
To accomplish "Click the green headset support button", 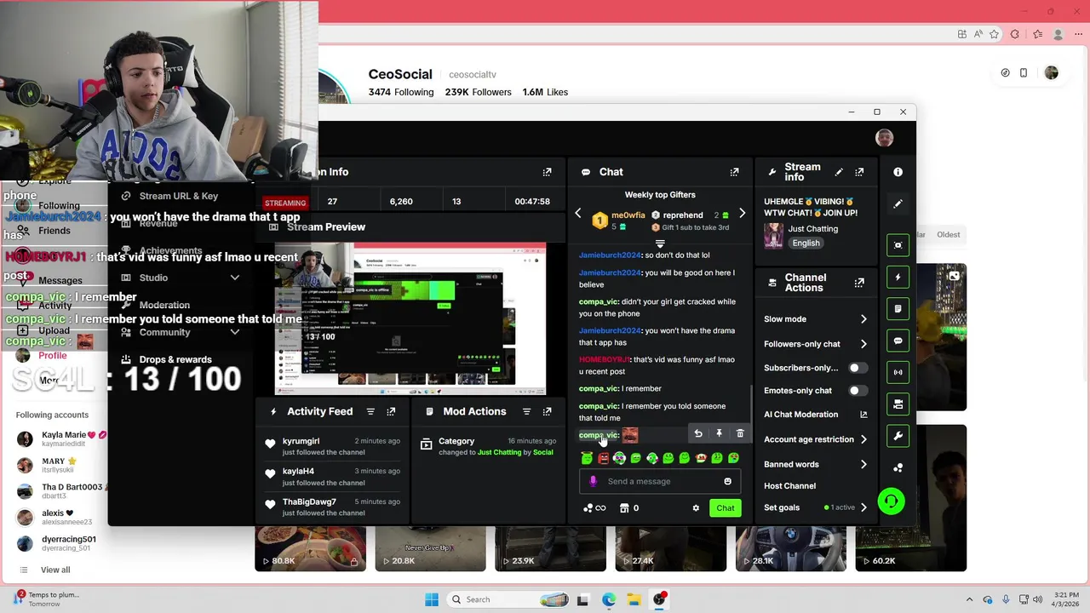I will (891, 501).
